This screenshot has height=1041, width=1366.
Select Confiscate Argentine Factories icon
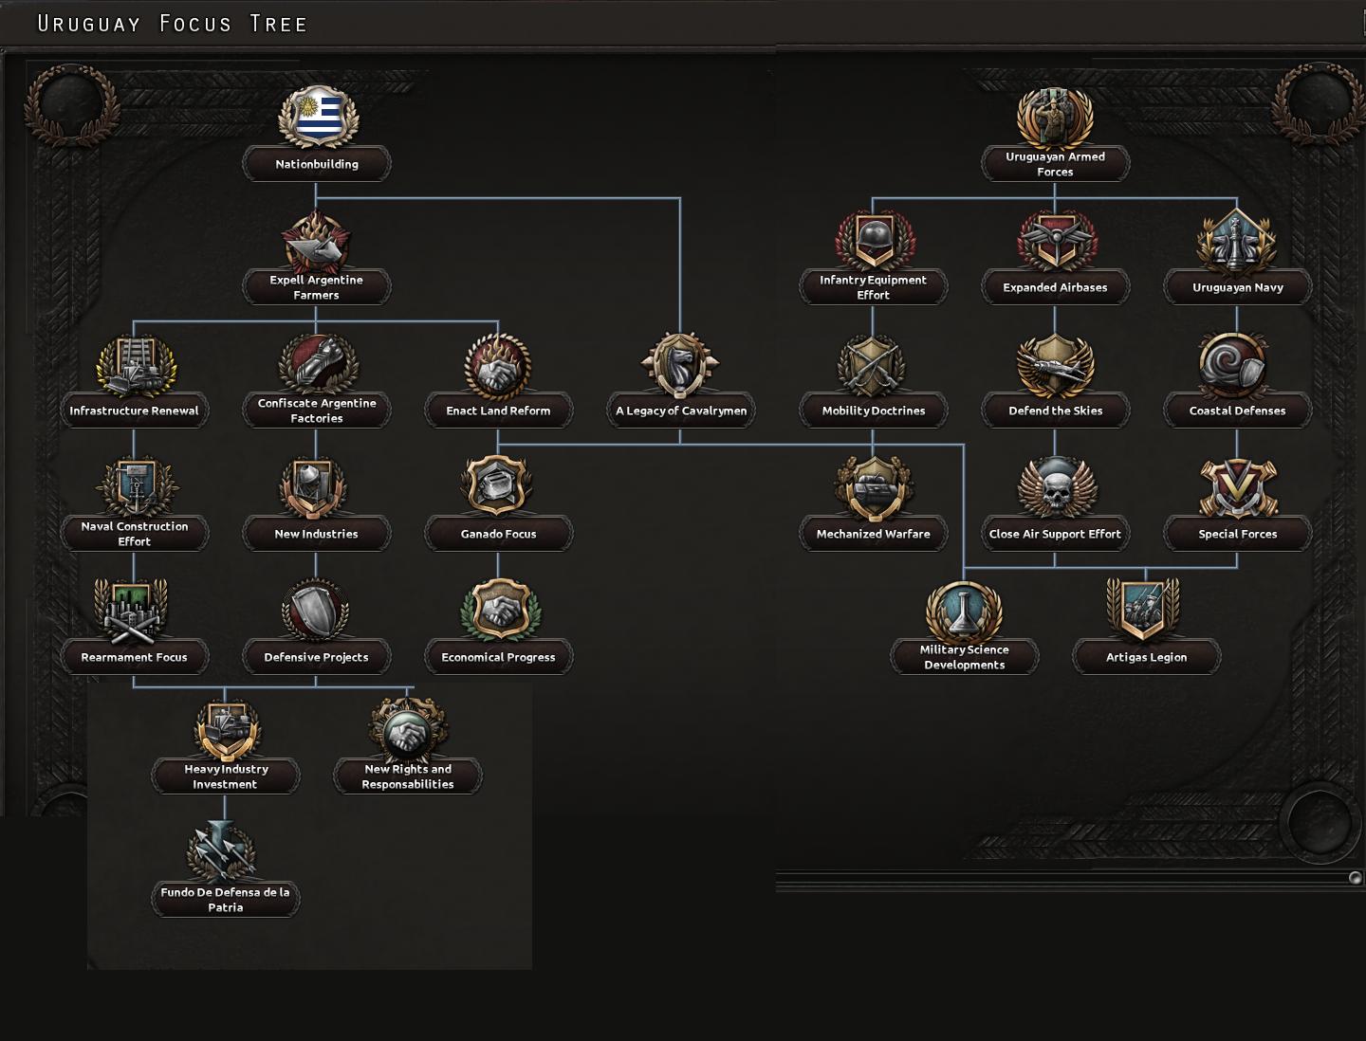click(317, 363)
